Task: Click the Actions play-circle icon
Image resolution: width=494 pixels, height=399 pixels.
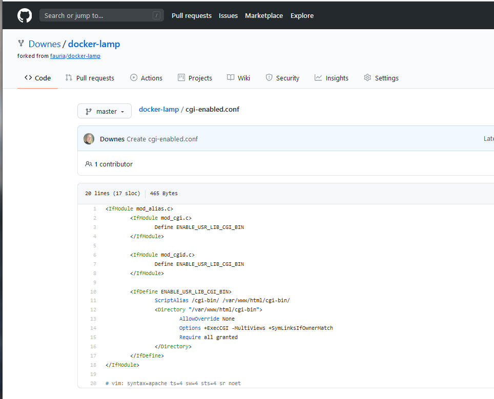Action: [x=134, y=77]
